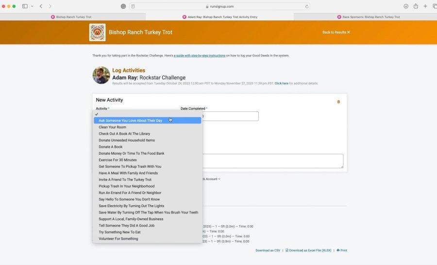Pick 'Volunteer For Something' in dropdown
The width and height of the screenshot is (437, 265).
pos(118,239)
